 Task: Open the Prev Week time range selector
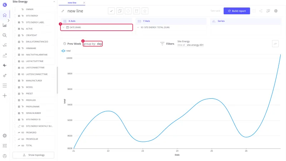[72, 44]
